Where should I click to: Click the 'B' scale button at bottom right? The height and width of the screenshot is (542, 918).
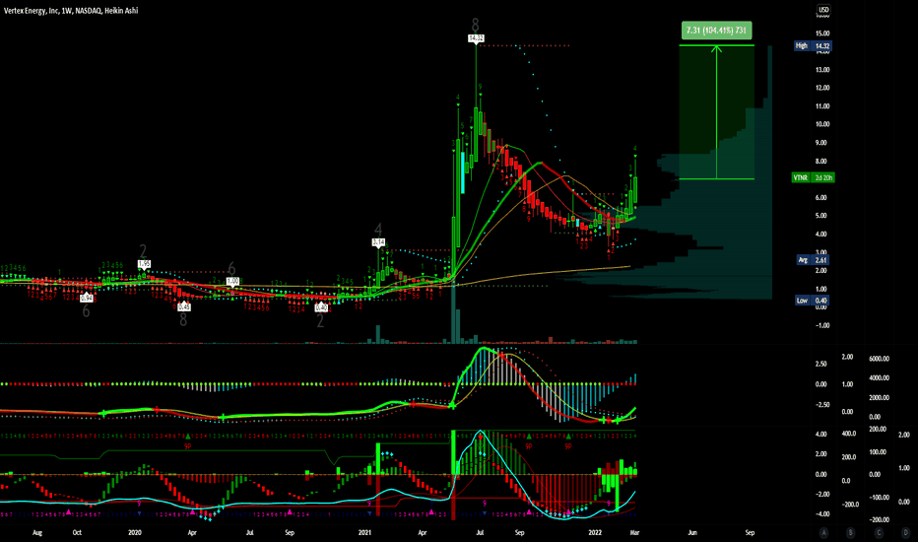[850, 532]
